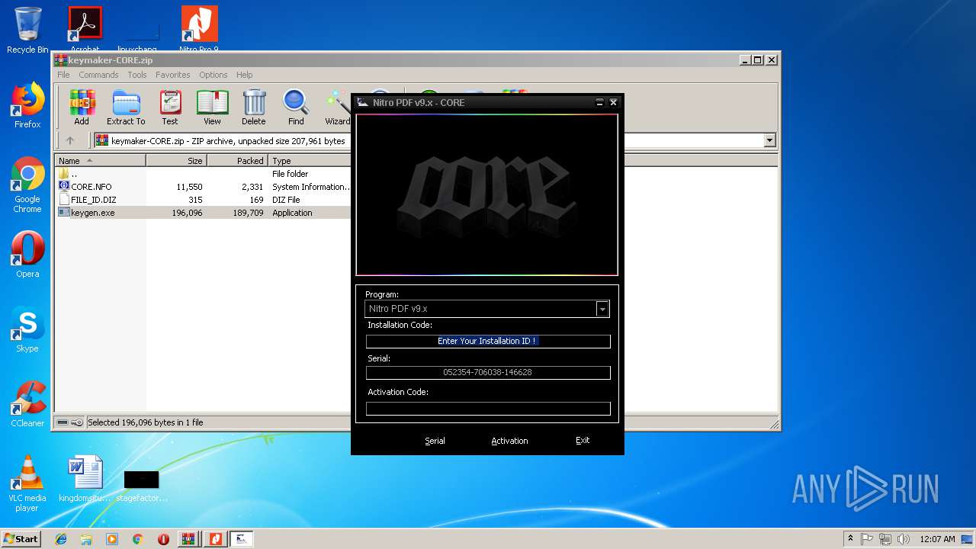Image resolution: width=976 pixels, height=549 pixels.
Task: Sort archive list by Size column
Action: click(x=177, y=161)
